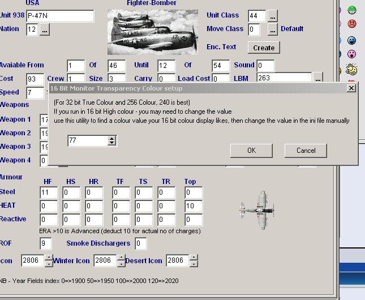Screen dimensions: 365x300
Task: Close the Transparency Colour setup dialog
Action: coord(351,88)
